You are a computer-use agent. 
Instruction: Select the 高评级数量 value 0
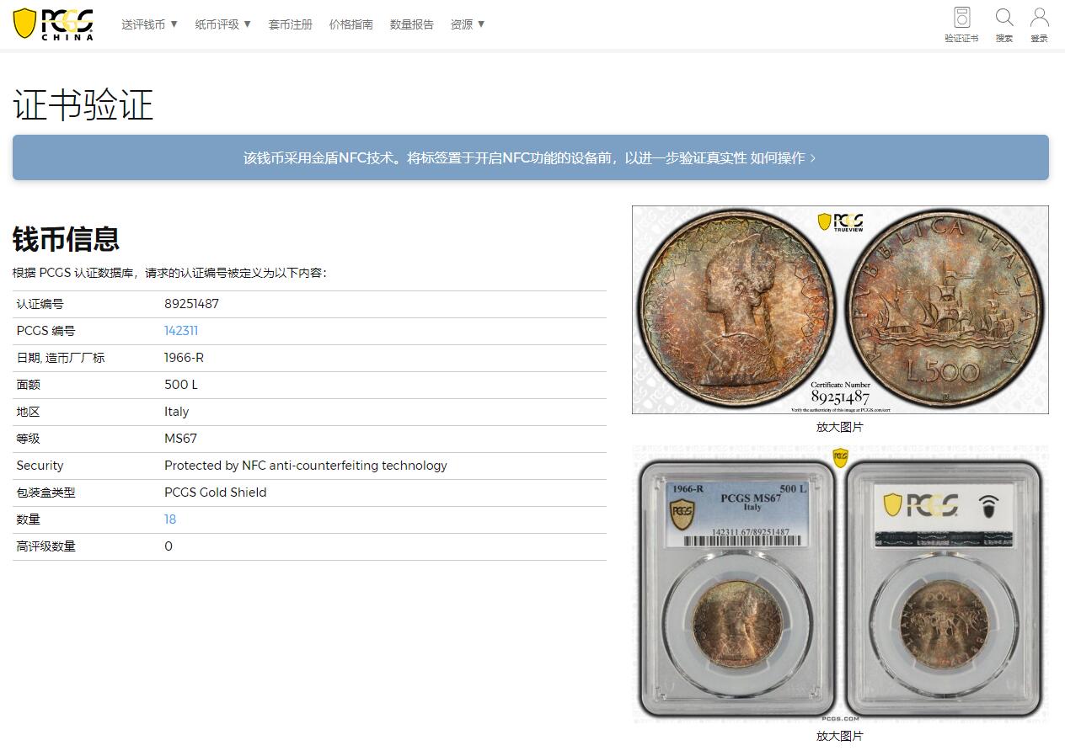(169, 546)
